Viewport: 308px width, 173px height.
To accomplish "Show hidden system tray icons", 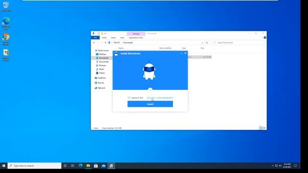I will tap(273, 166).
